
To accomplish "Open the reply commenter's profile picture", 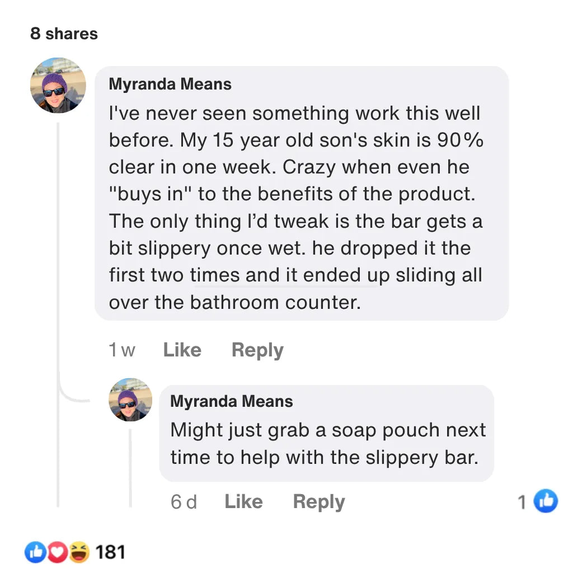I will pyautogui.click(x=130, y=400).
